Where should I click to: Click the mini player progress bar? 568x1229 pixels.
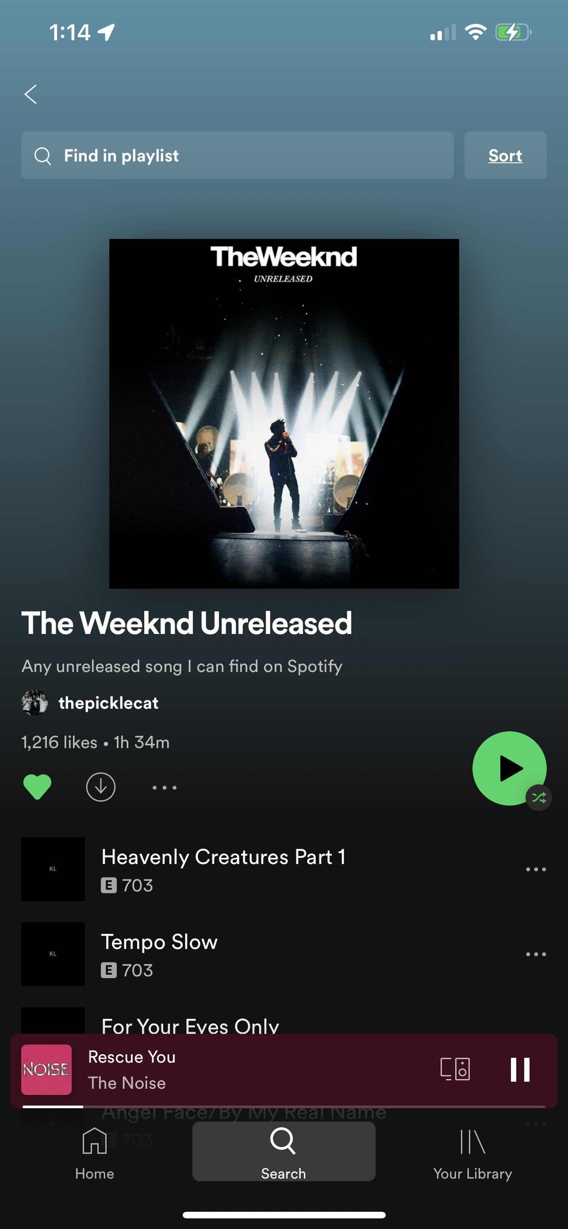click(284, 1106)
